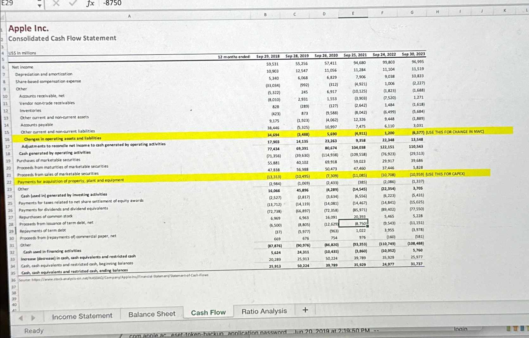Screen dimensions: 529x338
Task: Click the green view icon in status bar
Action: click(508, 329)
